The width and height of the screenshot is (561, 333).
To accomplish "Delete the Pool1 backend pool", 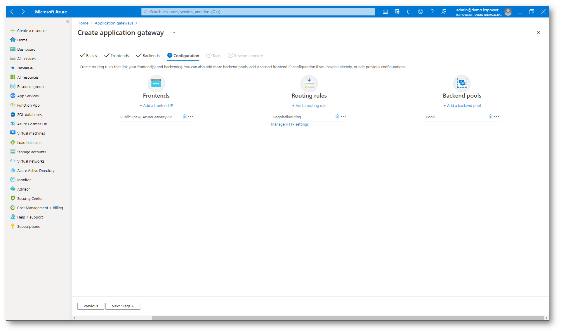I will pos(490,117).
